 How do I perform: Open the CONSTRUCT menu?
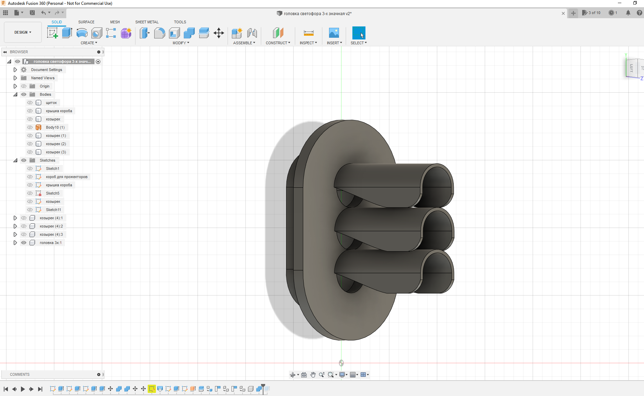278,43
